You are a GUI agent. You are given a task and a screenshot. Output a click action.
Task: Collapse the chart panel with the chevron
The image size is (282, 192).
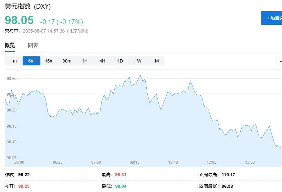[280, 61]
